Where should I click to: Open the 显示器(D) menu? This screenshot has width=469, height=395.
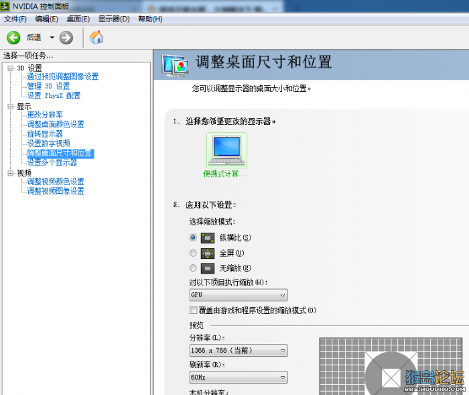tap(114, 19)
